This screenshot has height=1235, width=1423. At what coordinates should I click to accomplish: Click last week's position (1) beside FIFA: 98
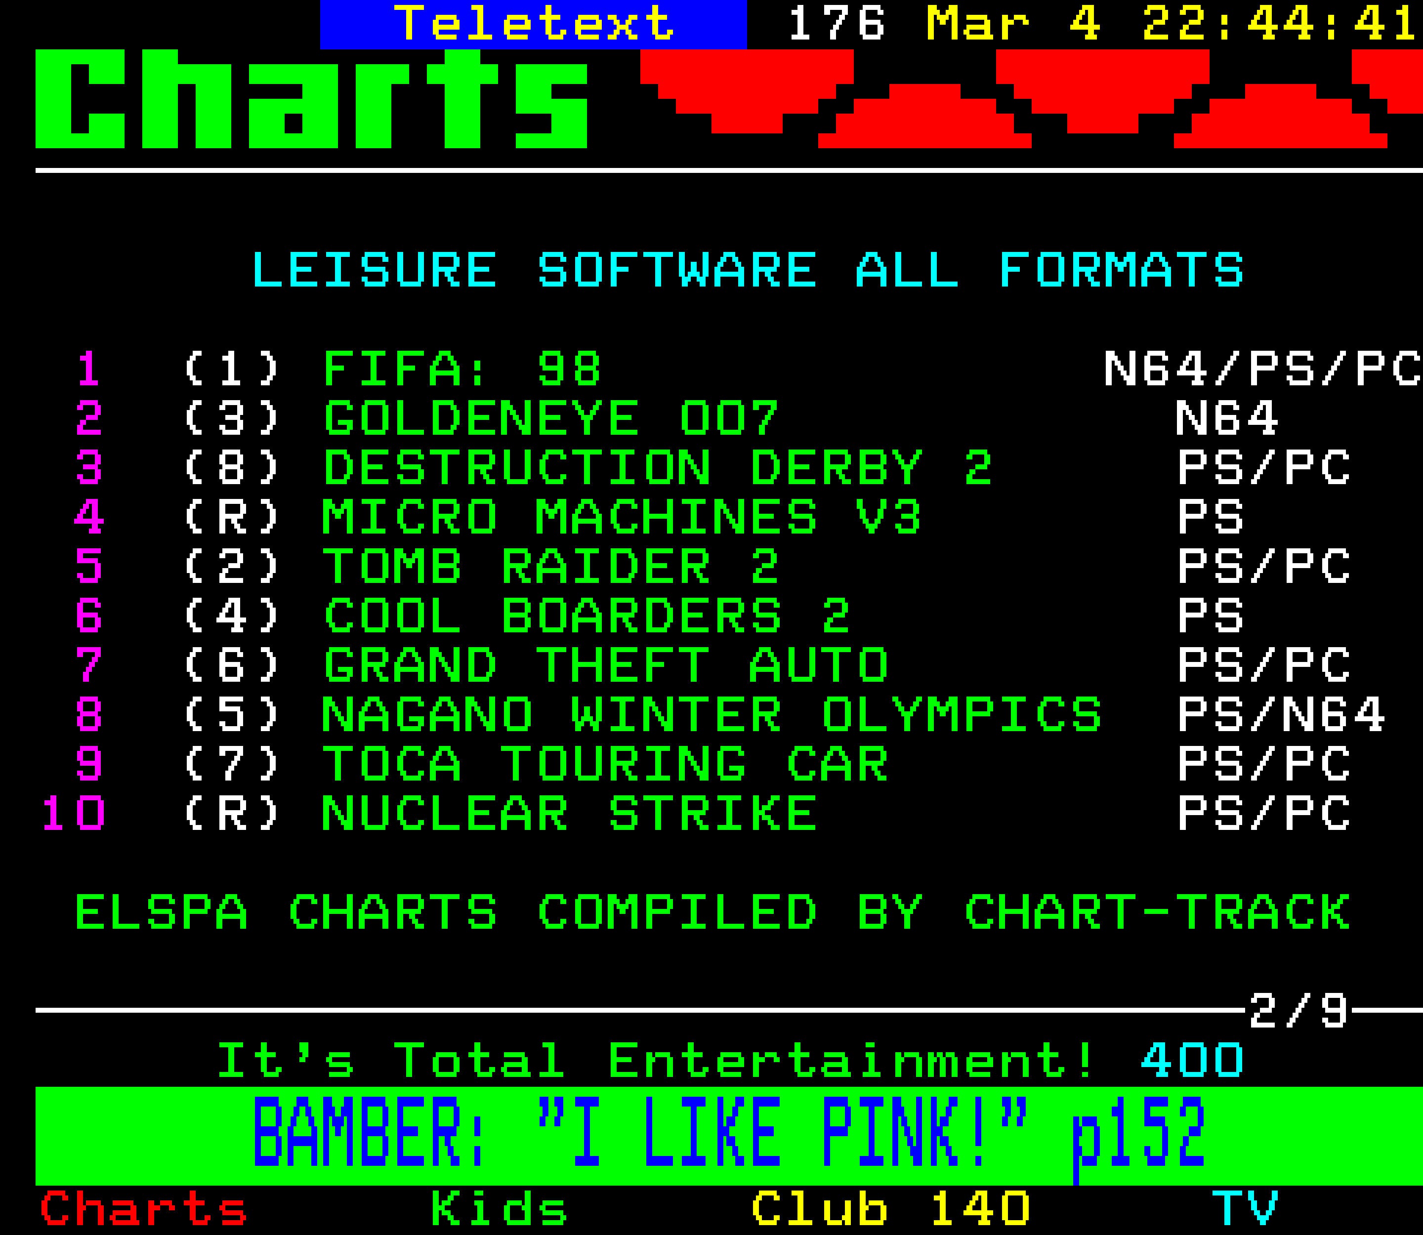click(x=231, y=369)
